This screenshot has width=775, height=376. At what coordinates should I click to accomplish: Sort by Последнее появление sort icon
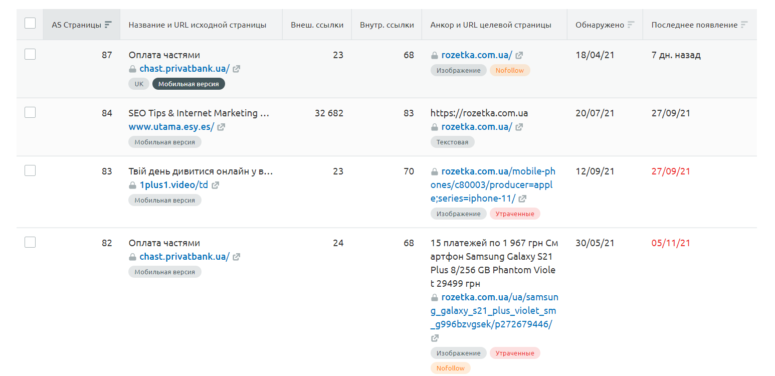(744, 25)
